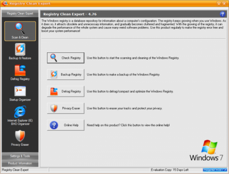Click the app logo in the title bar

click(x=5, y=3)
